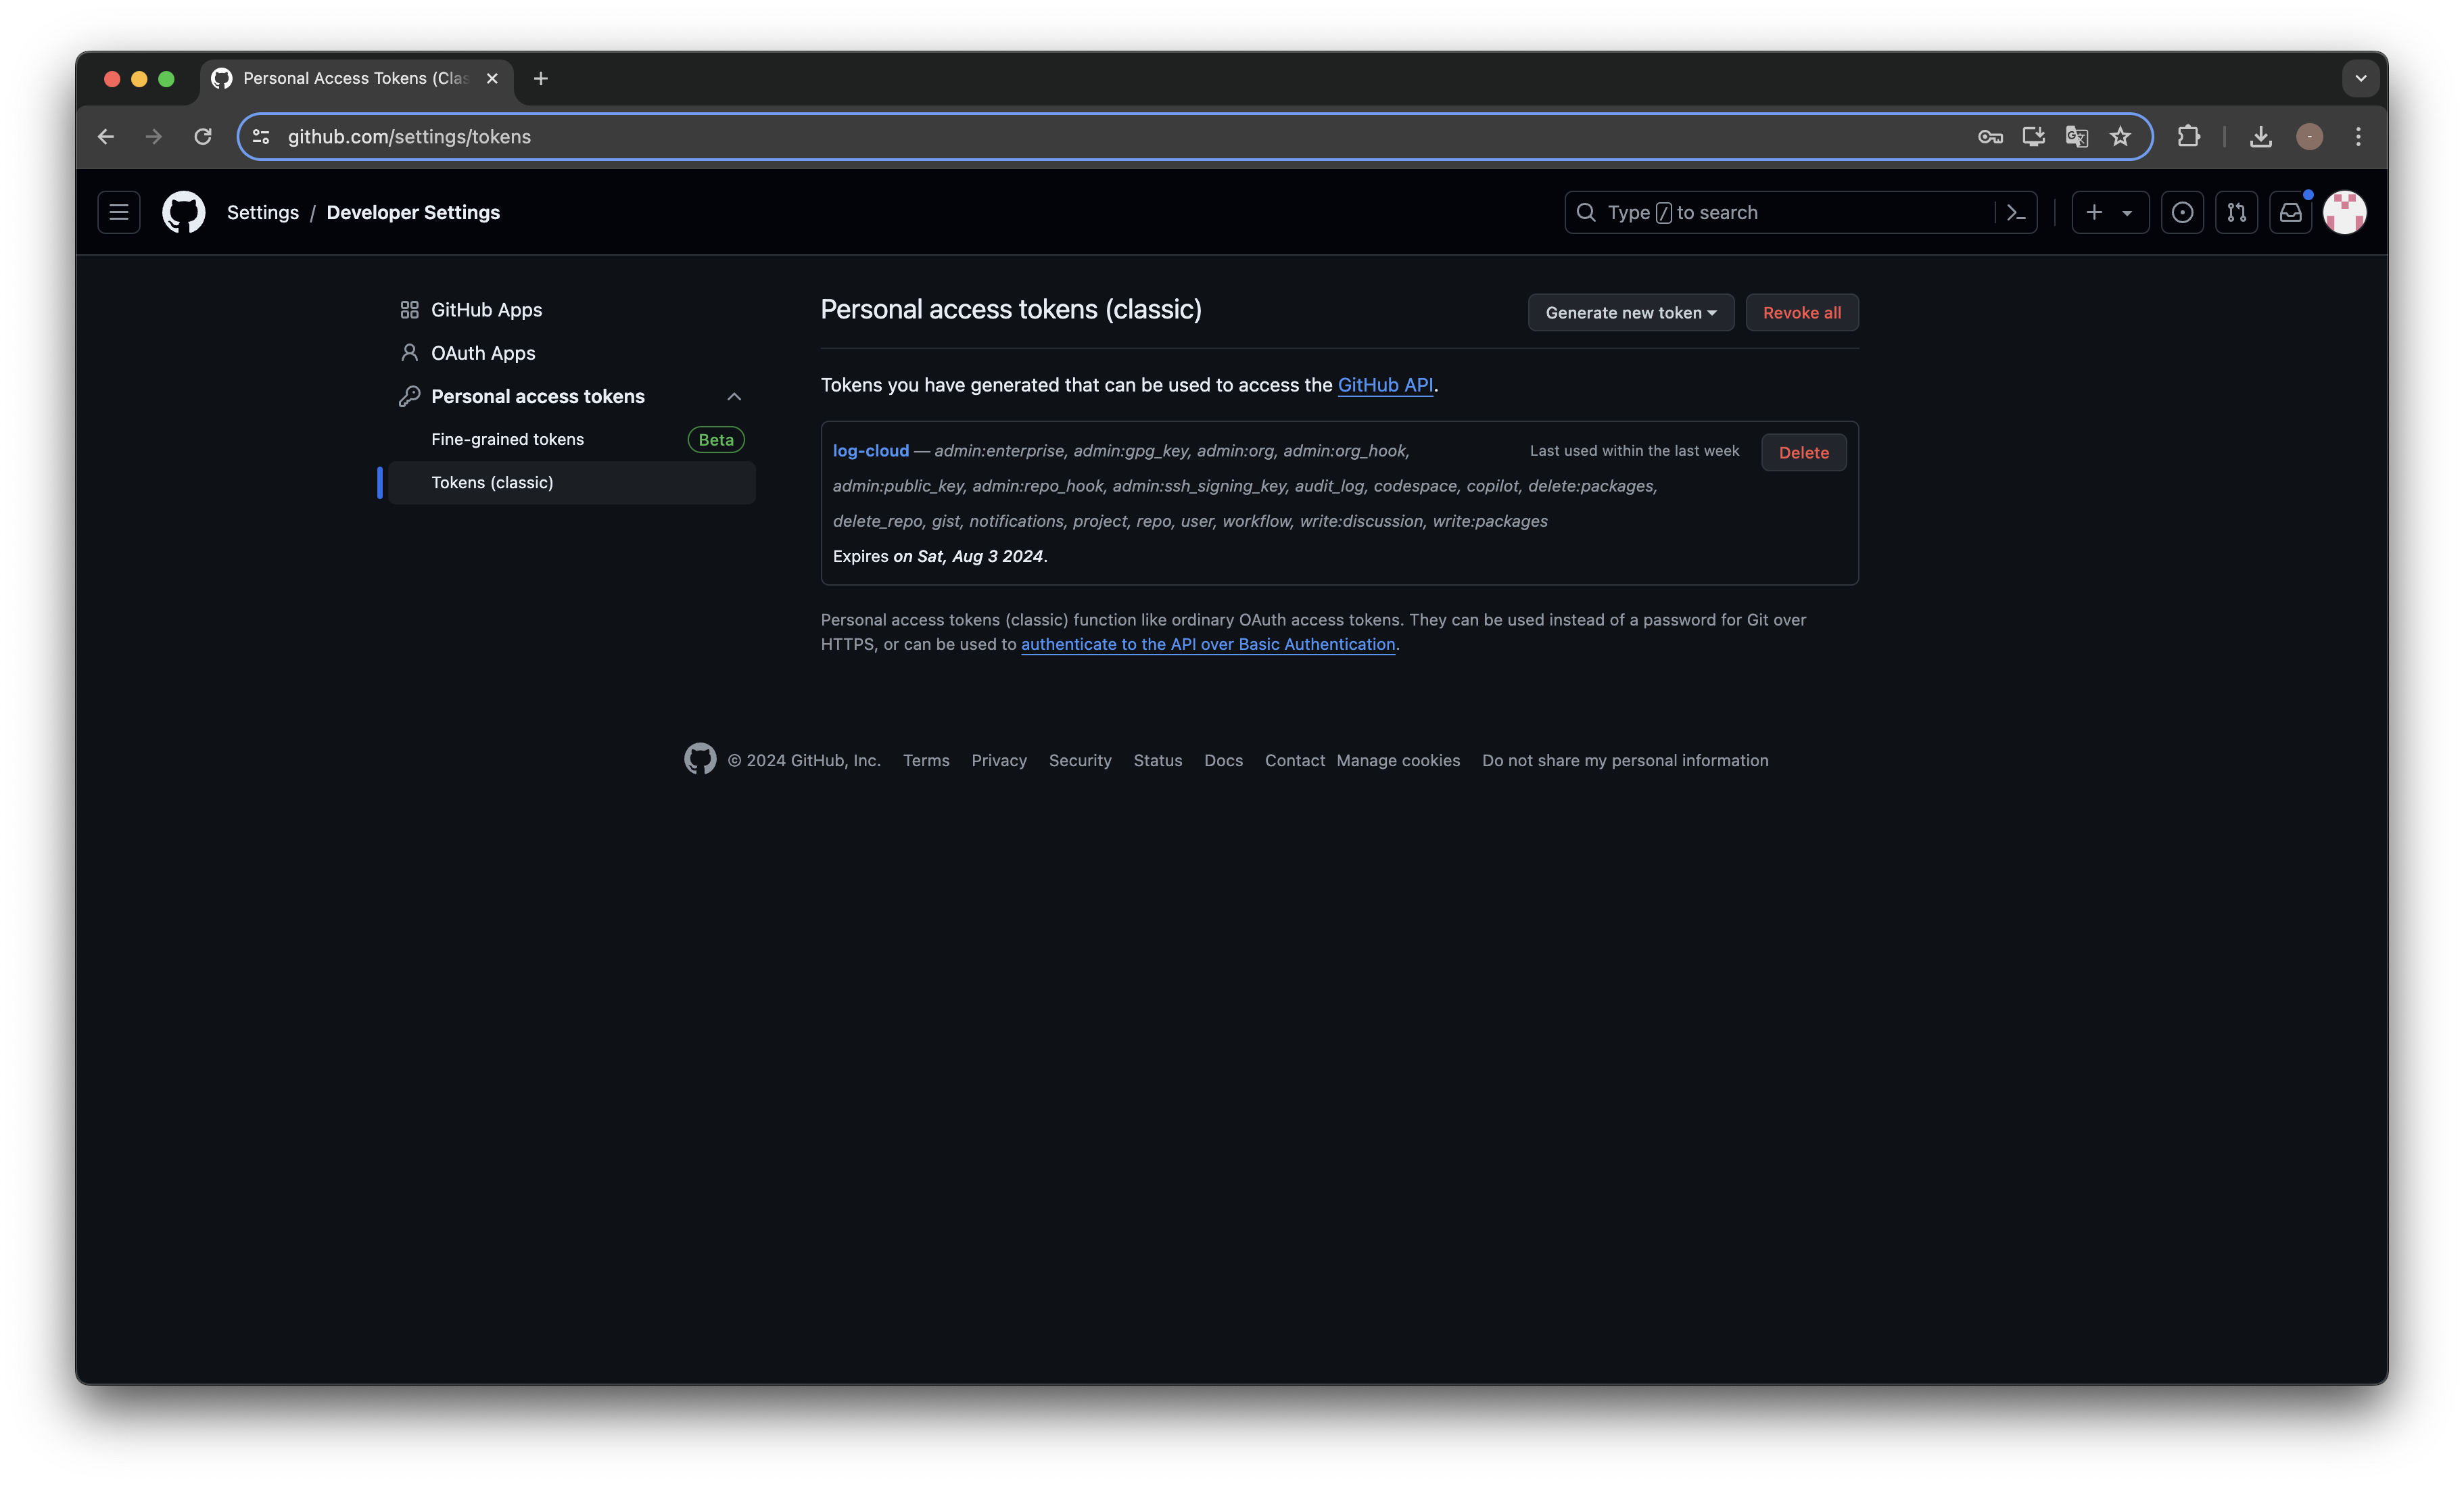Click the GitHub Apps sidebar item

click(x=571, y=310)
